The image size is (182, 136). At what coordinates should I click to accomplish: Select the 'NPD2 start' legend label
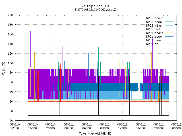pos(155,18)
